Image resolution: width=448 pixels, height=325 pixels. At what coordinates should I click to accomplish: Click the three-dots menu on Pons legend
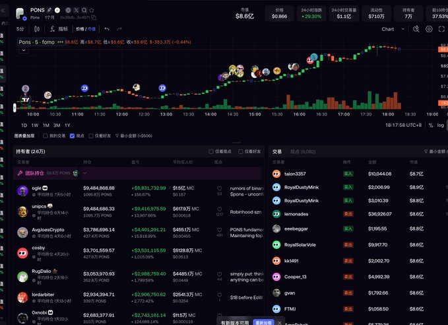coord(60,42)
